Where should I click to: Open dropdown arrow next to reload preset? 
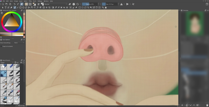click(x=80, y=4)
